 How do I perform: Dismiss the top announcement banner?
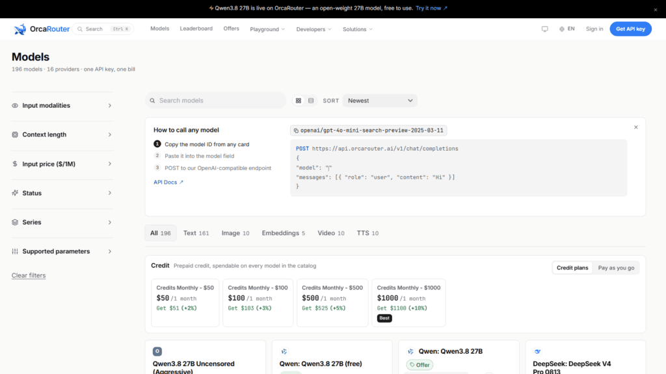[x=656, y=9]
